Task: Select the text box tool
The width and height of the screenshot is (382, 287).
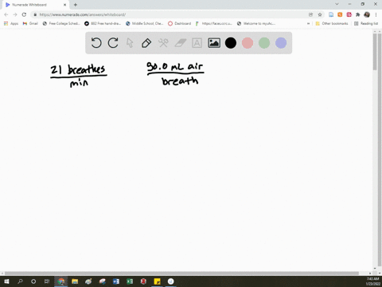Action: coord(197,43)
